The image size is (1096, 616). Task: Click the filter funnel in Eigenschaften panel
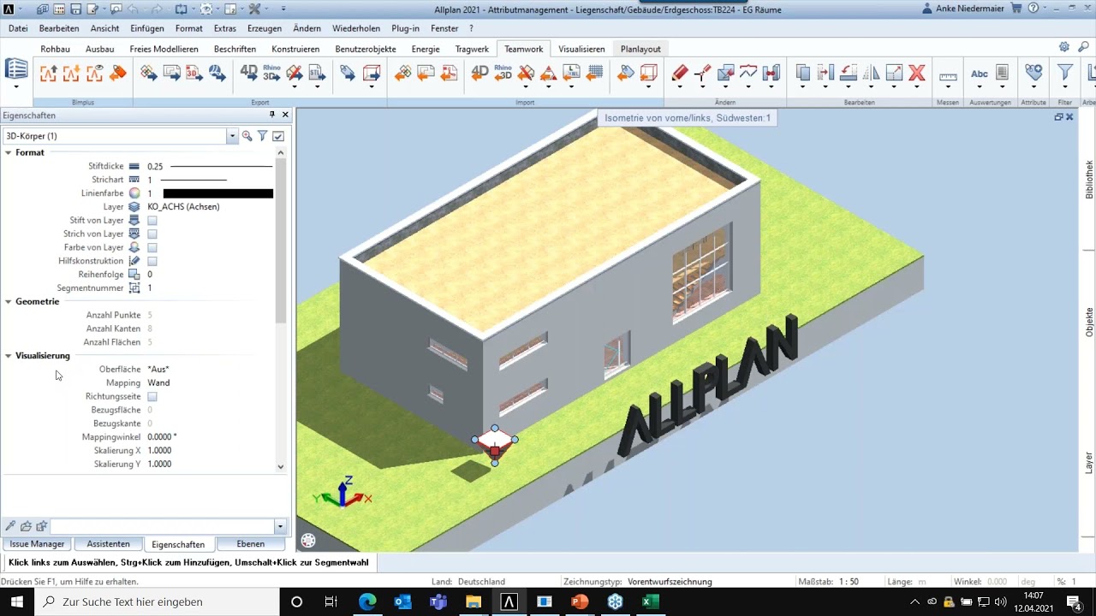[x=263, y=136]
